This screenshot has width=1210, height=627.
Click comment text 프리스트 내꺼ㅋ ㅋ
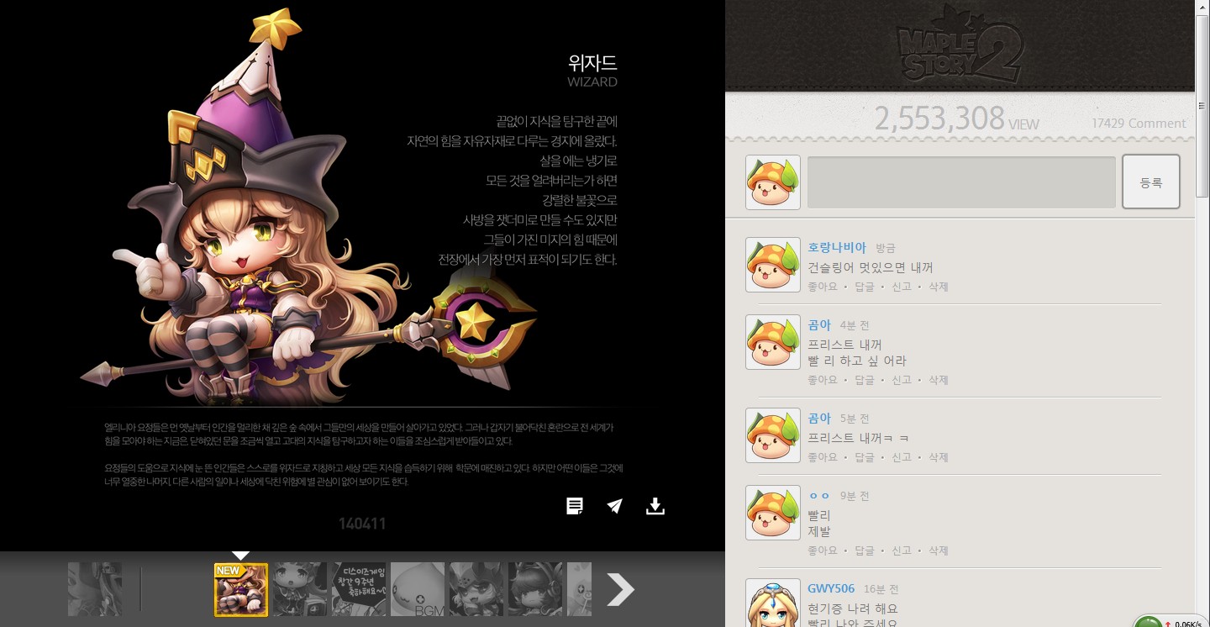tap(858, 438)
